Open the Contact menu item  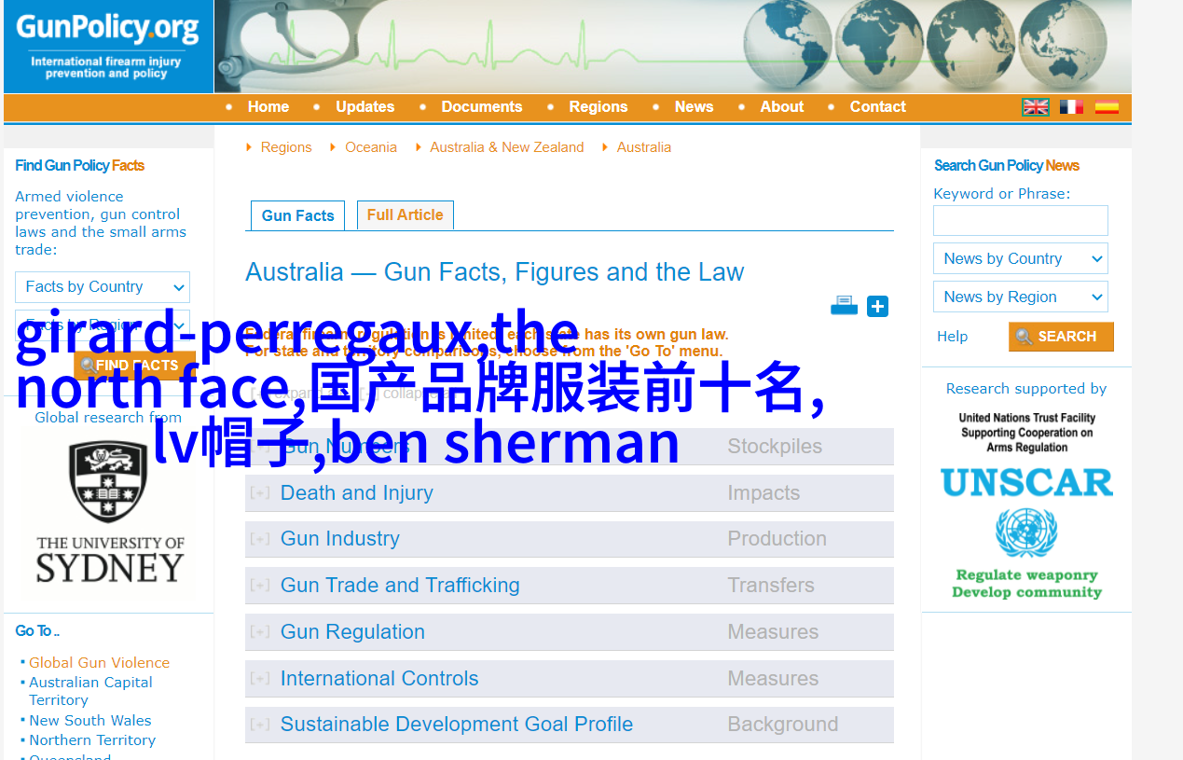(x=878, y=107)
